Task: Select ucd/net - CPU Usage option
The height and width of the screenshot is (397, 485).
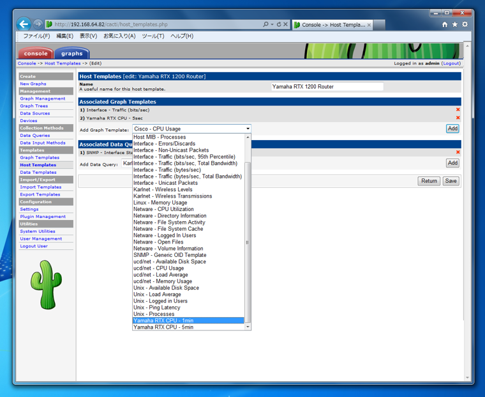Action: [x=188, y=268]
